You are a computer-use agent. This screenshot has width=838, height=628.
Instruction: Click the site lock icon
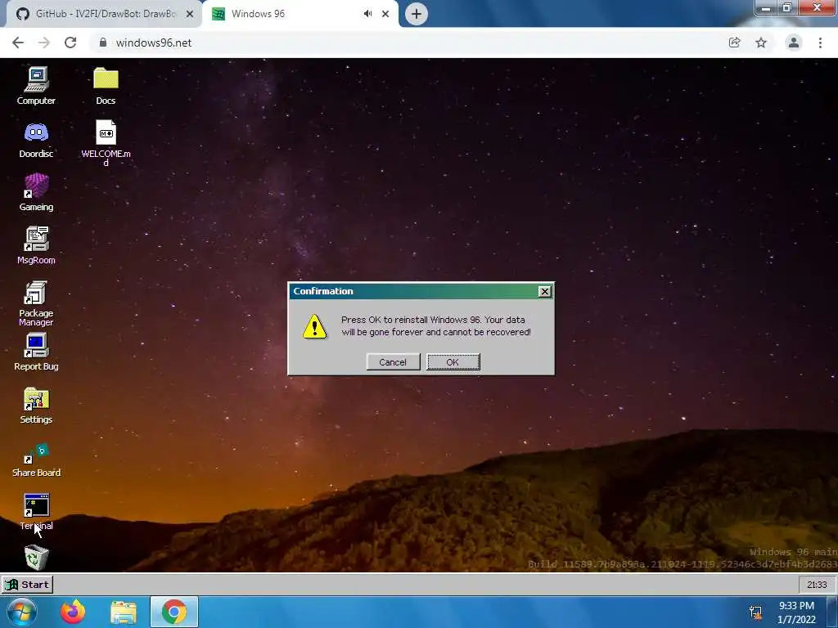pos(103,43)
